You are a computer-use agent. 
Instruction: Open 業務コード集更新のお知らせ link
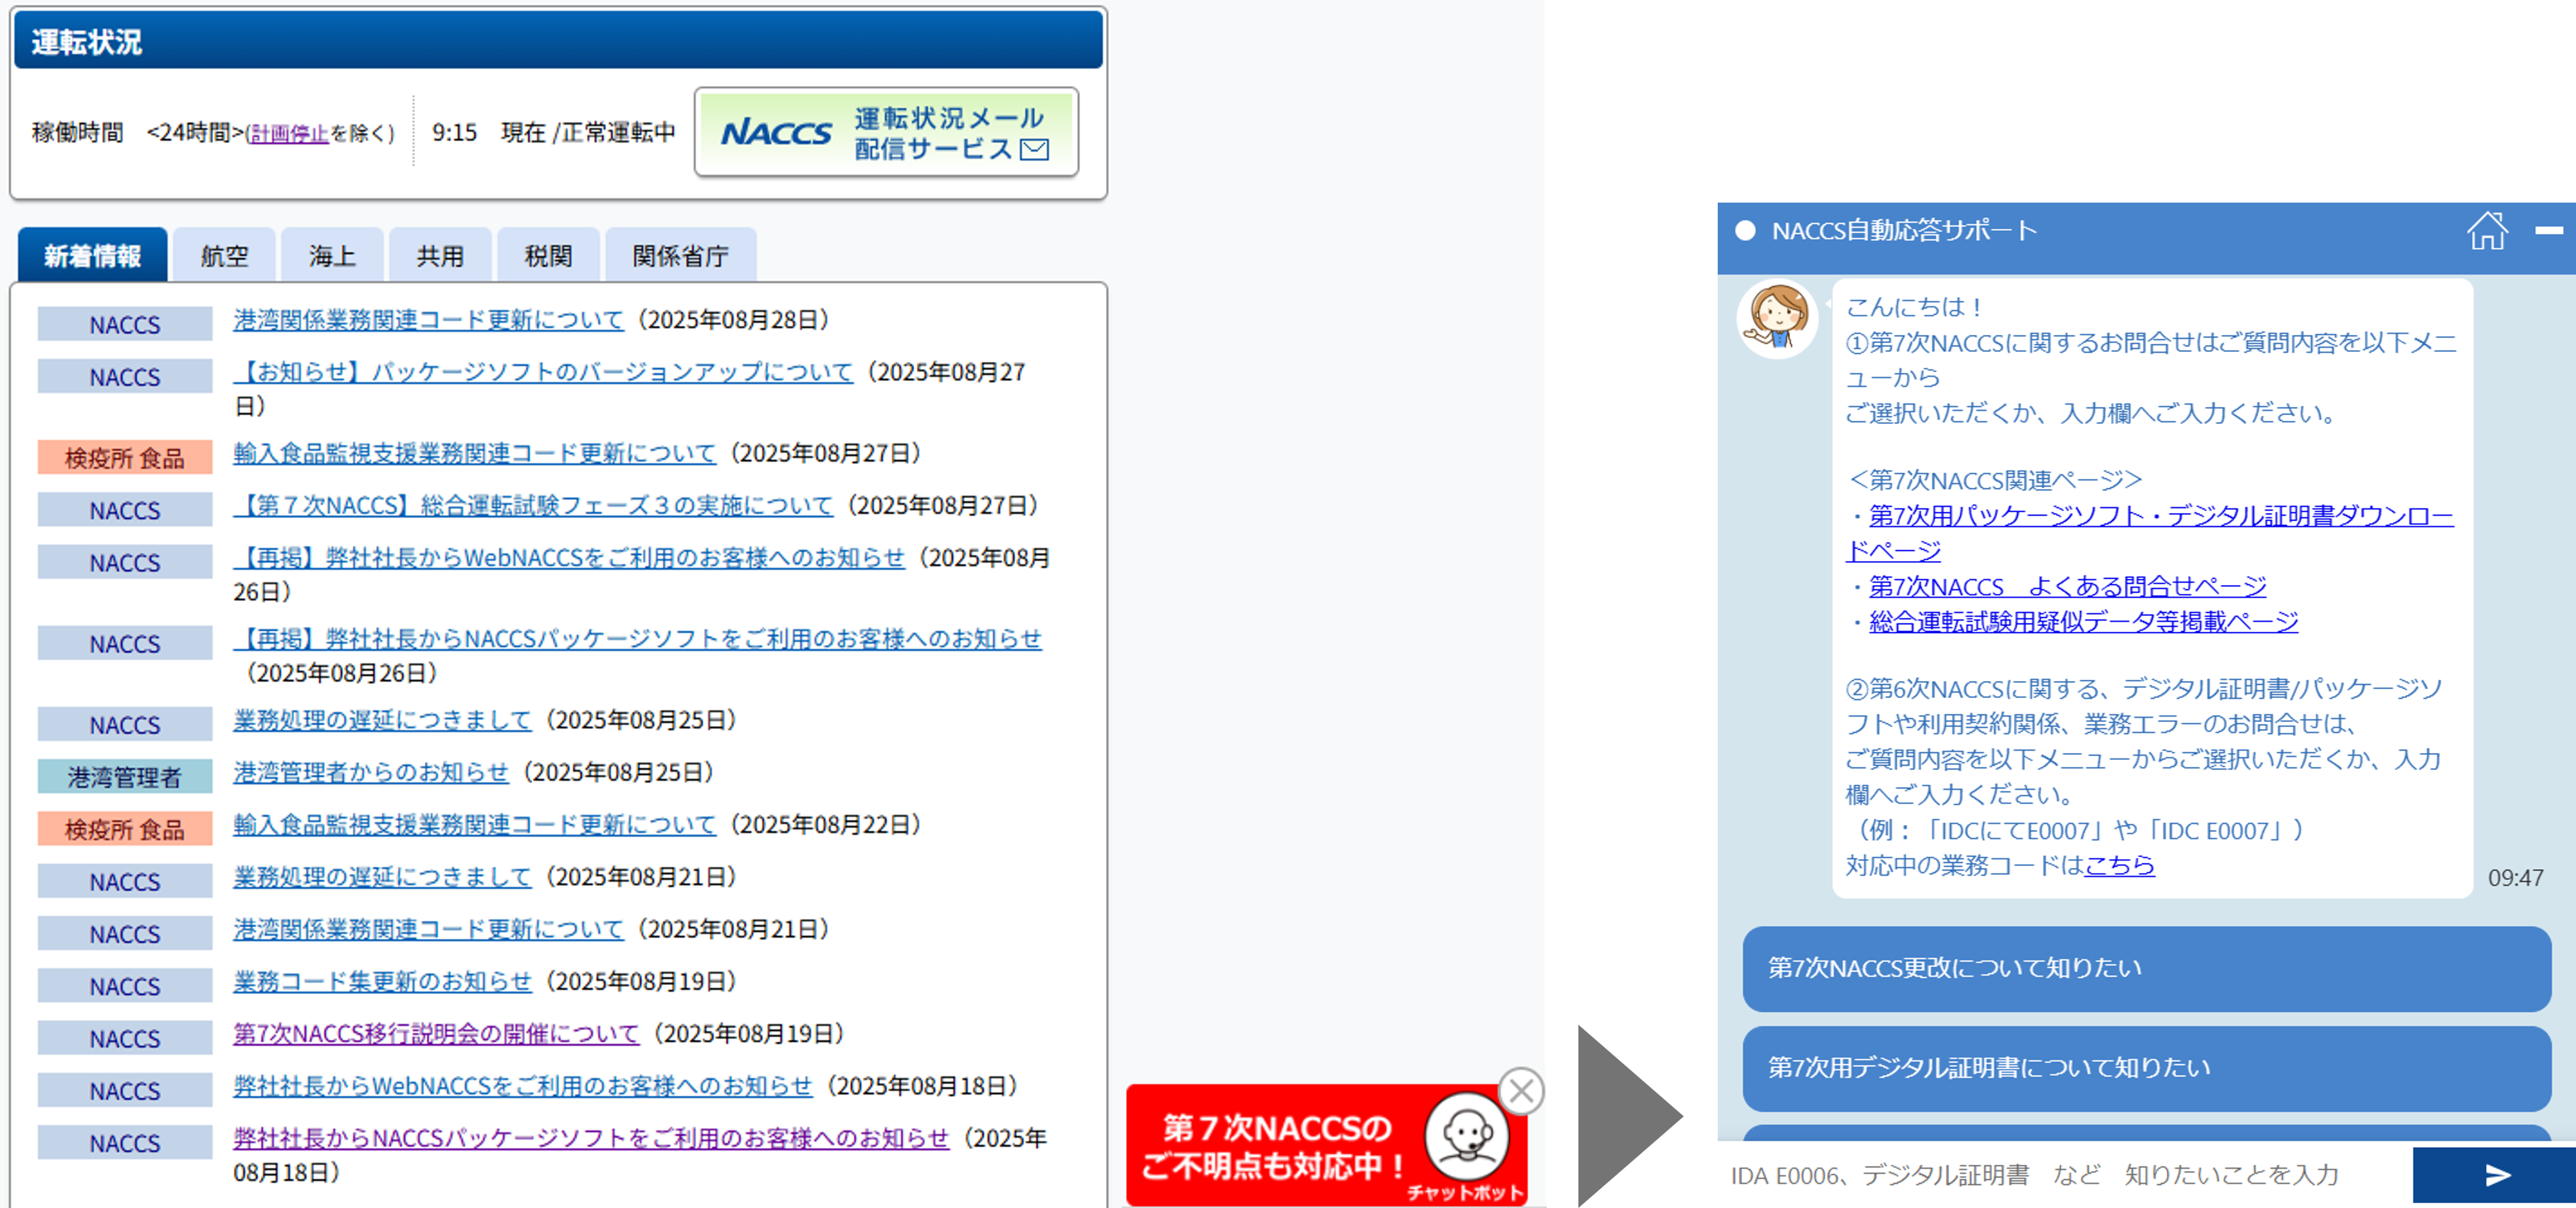tap(382, 981)
